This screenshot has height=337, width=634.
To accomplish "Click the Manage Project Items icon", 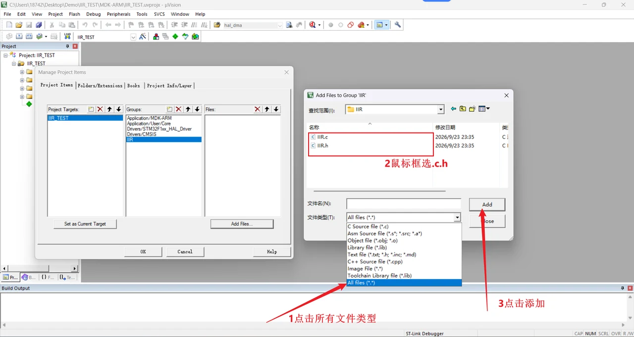I will 156,37.
